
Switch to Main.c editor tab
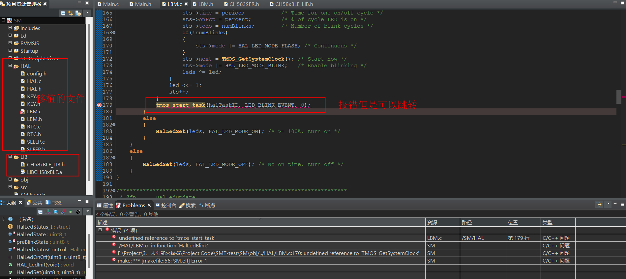pyautogui.click(x=108, y=4)
